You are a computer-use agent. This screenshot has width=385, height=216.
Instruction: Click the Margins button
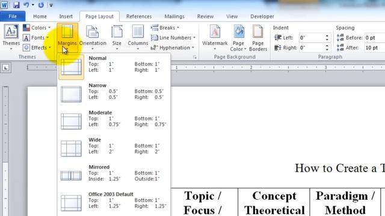[x=67, y=37]
